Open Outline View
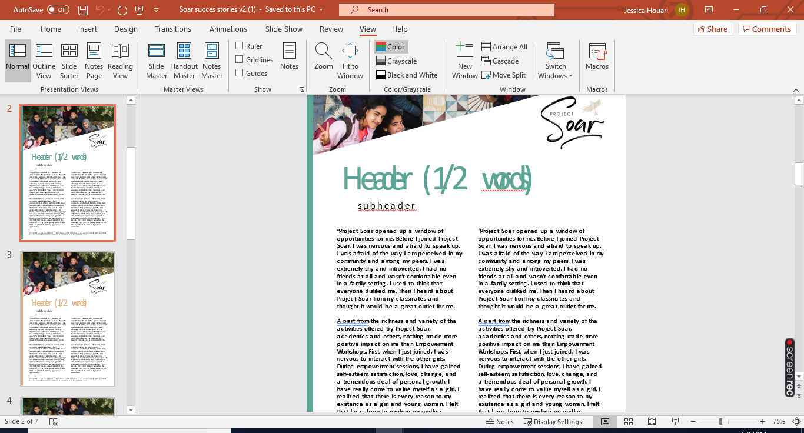Image resolution: width=804 pixels, height=433 pixels. pyautogui.click(x=44, y=61)
